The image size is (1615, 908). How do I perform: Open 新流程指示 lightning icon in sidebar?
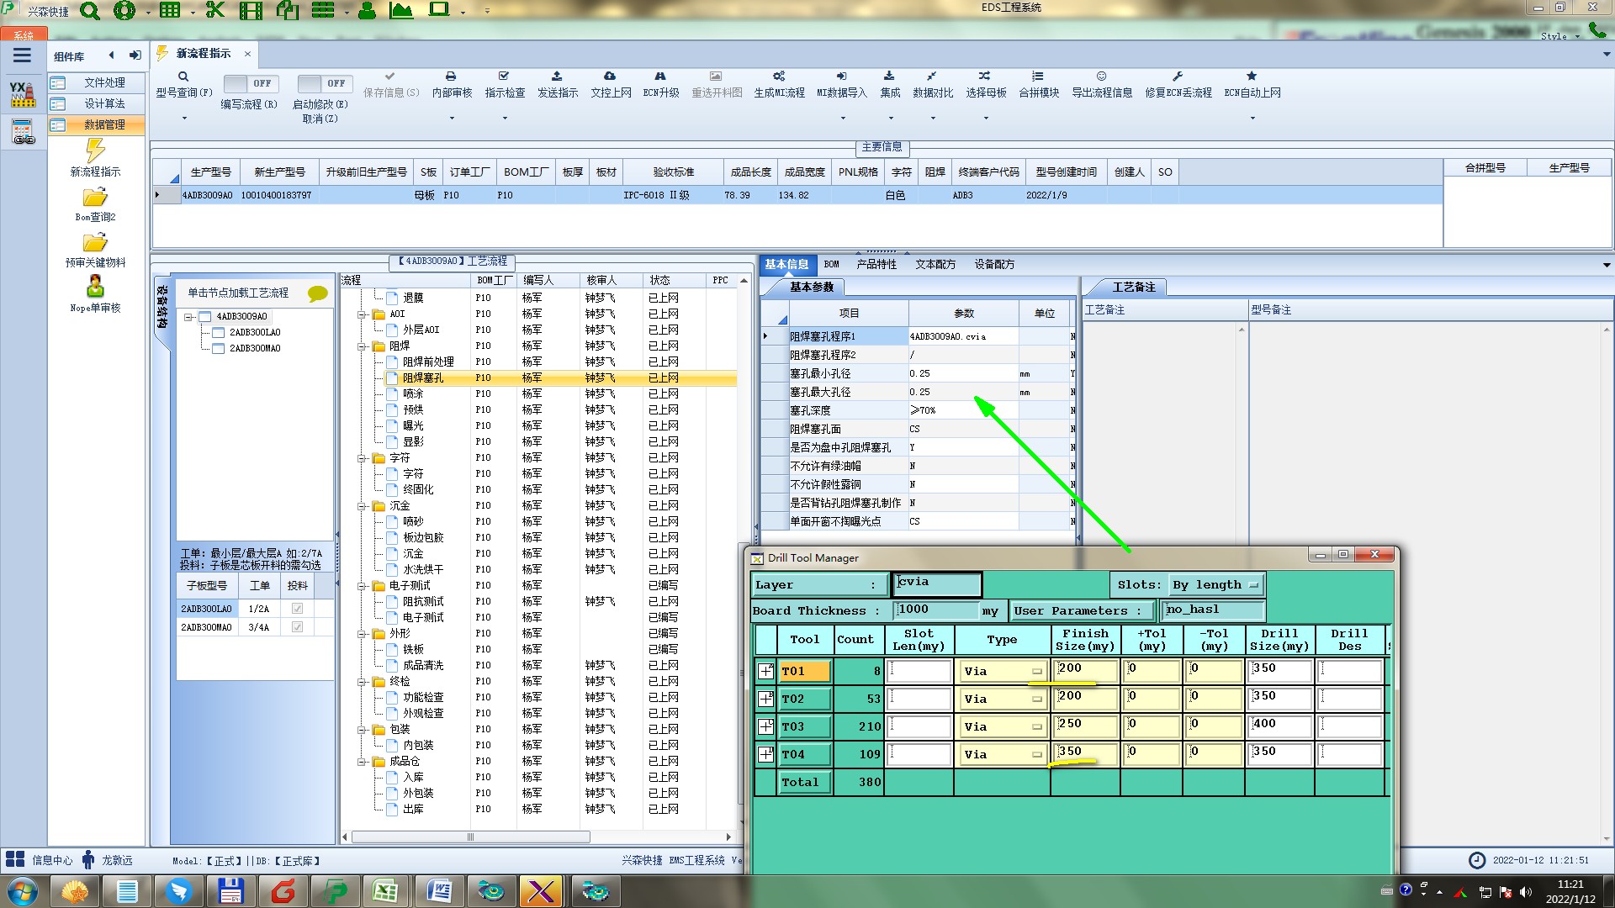[x=95, y=151]
